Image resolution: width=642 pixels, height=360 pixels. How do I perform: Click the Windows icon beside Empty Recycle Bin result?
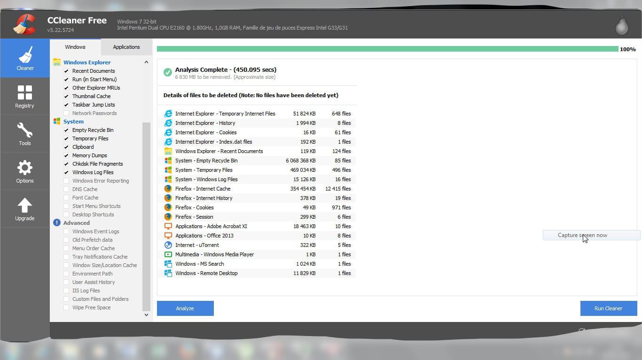(168, 161)
